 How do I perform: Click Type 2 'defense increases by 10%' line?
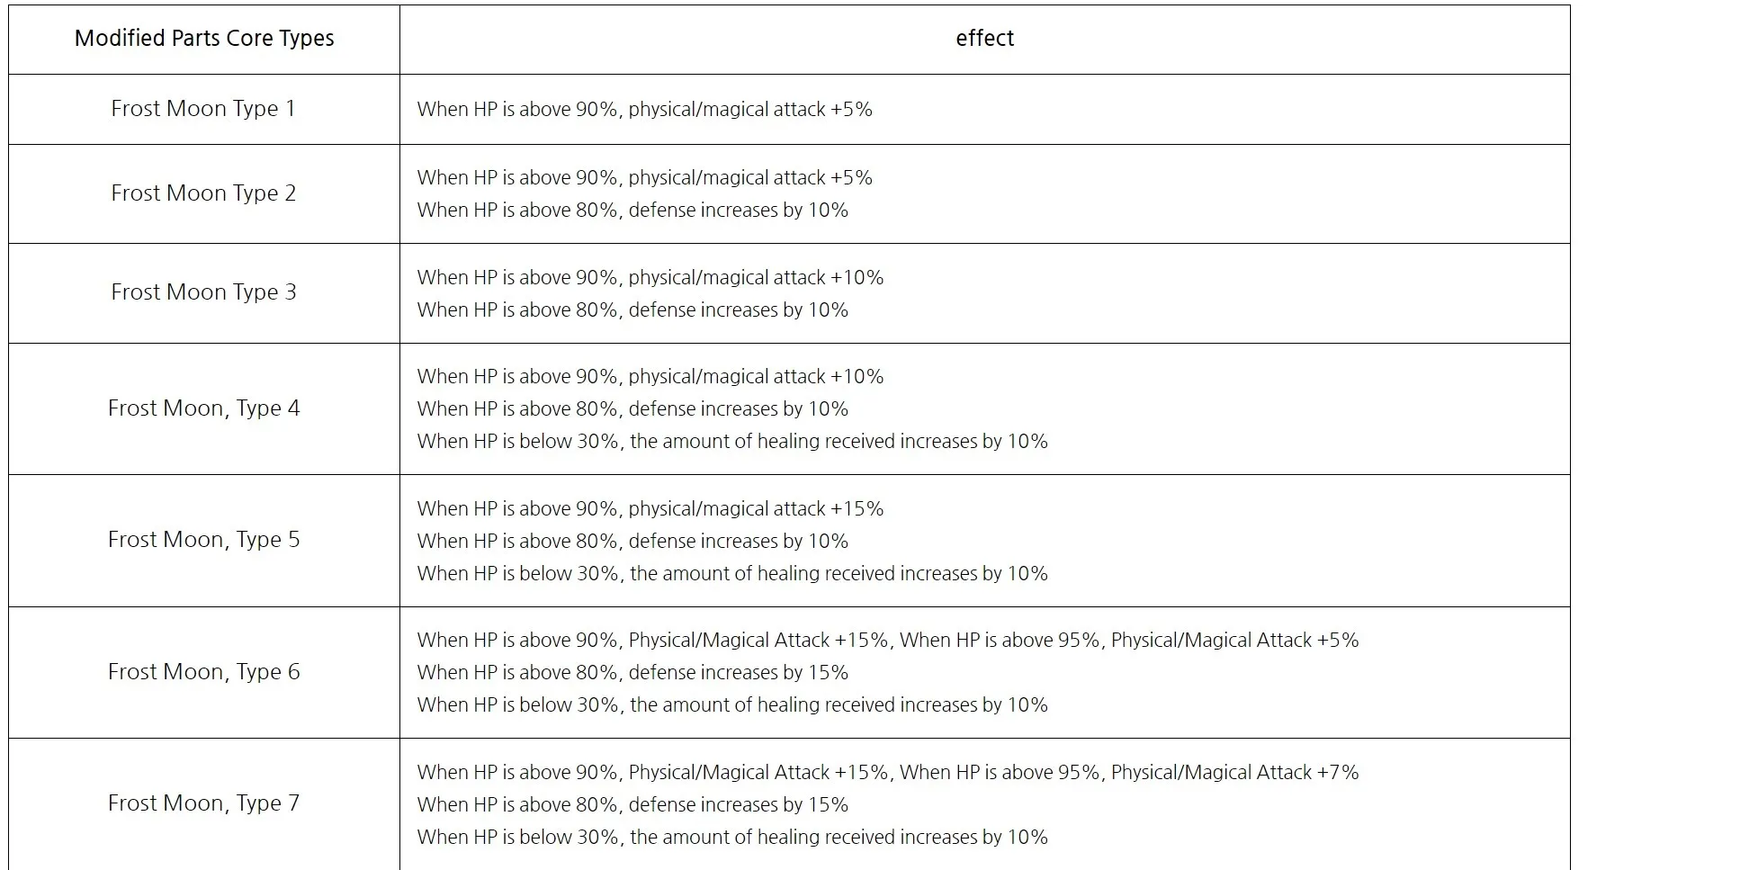pyautogui.click(x=632, y=211)
